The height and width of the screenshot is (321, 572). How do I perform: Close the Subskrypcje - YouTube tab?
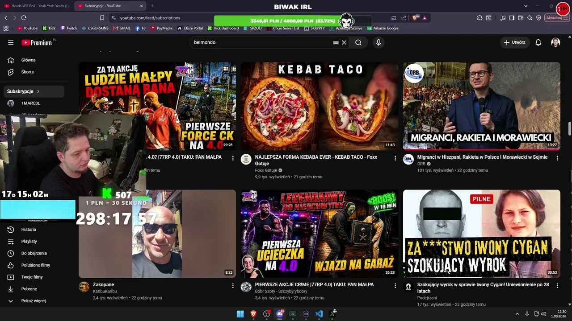coord(142,6)
